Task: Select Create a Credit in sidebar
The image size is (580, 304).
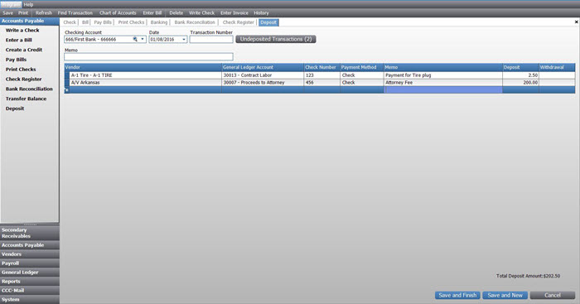Action: pyautogui.click(x=24, y=50)
